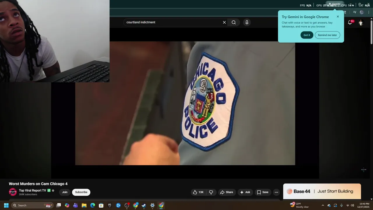Image resolution: width=373 pixels, height=210 pixels.
Task: Open the Gemini button in Chrome titlebar
Action: (335, 4)
